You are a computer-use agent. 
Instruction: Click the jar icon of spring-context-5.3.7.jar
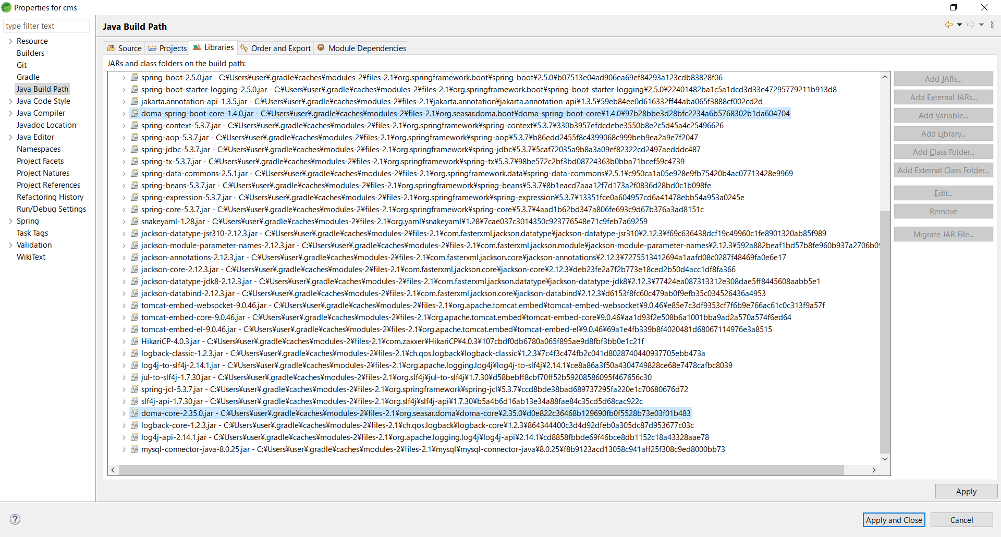click(x=135, y=125)
